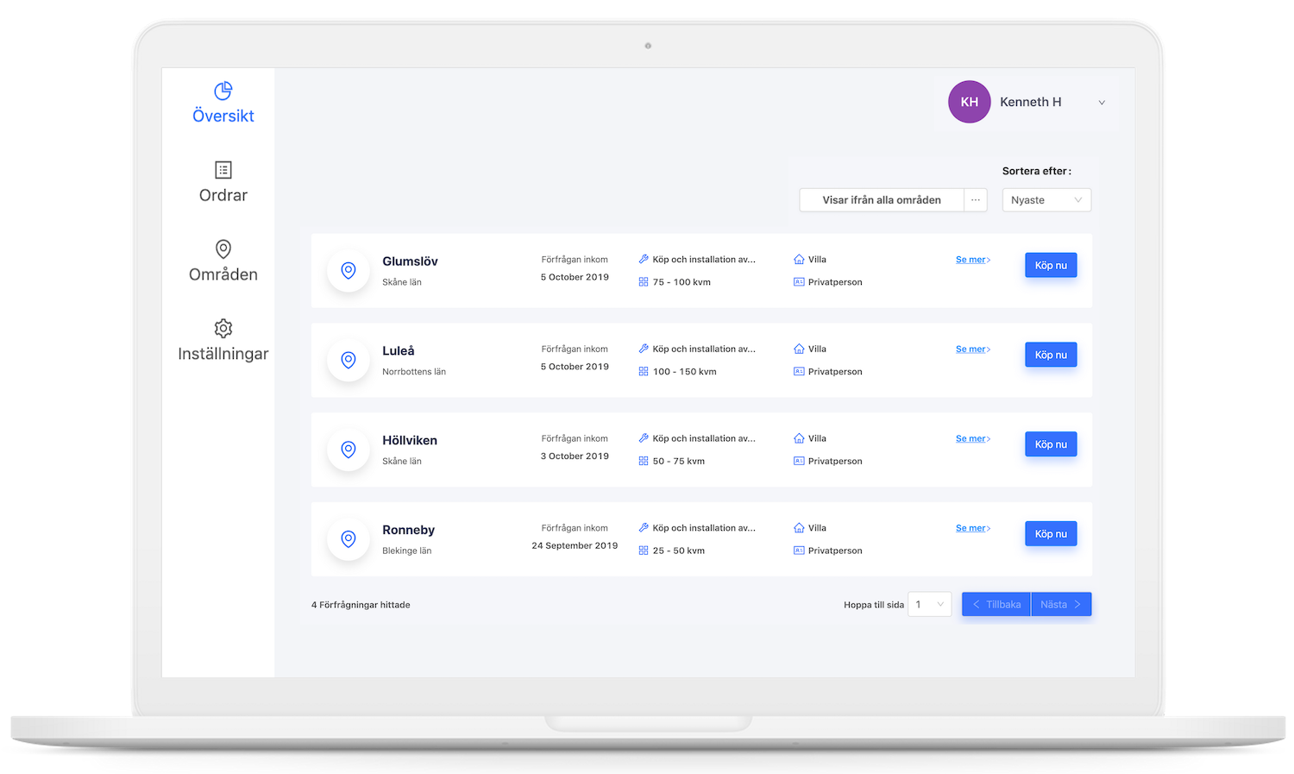Open Ordrar list icon in sidebar
This screenshot has width=1294, height=774.
tap(223, 170)
